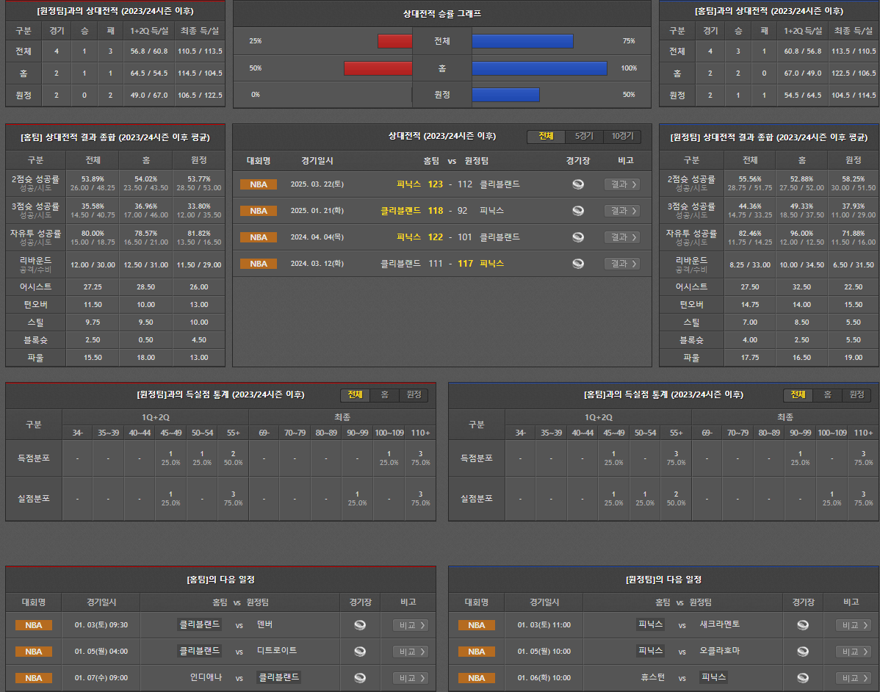Screen dimensions: 880x692
Task: Click stadium icon for 휴스턴 vs 피닉스
Action: pos(803,678)
